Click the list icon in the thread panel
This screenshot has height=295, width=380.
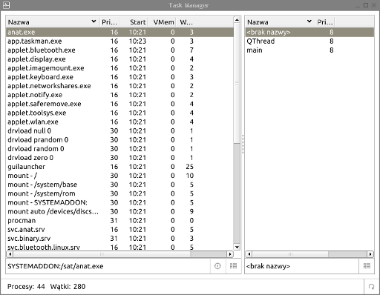[367, 266]
